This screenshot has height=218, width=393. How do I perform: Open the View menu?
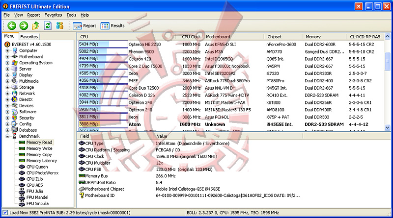pos(18,15)
